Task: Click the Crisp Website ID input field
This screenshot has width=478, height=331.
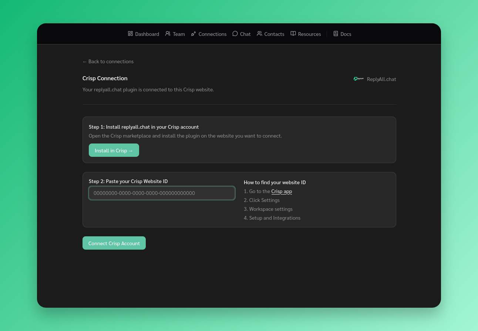Action: [162, 193]
